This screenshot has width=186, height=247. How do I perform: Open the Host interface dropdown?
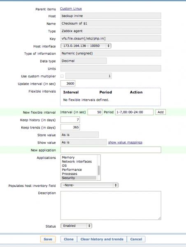[x=86, y=46]
